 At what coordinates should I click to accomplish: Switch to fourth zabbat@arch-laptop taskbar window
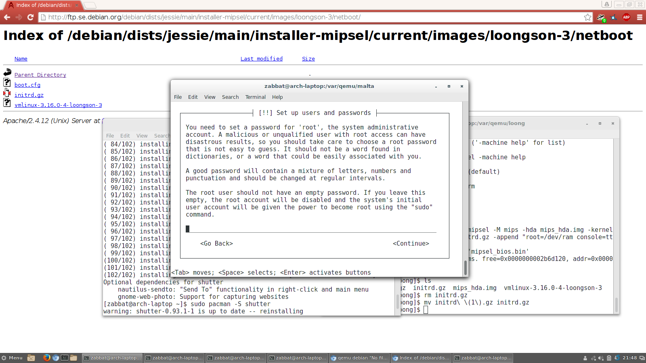(x=298, y=358)
